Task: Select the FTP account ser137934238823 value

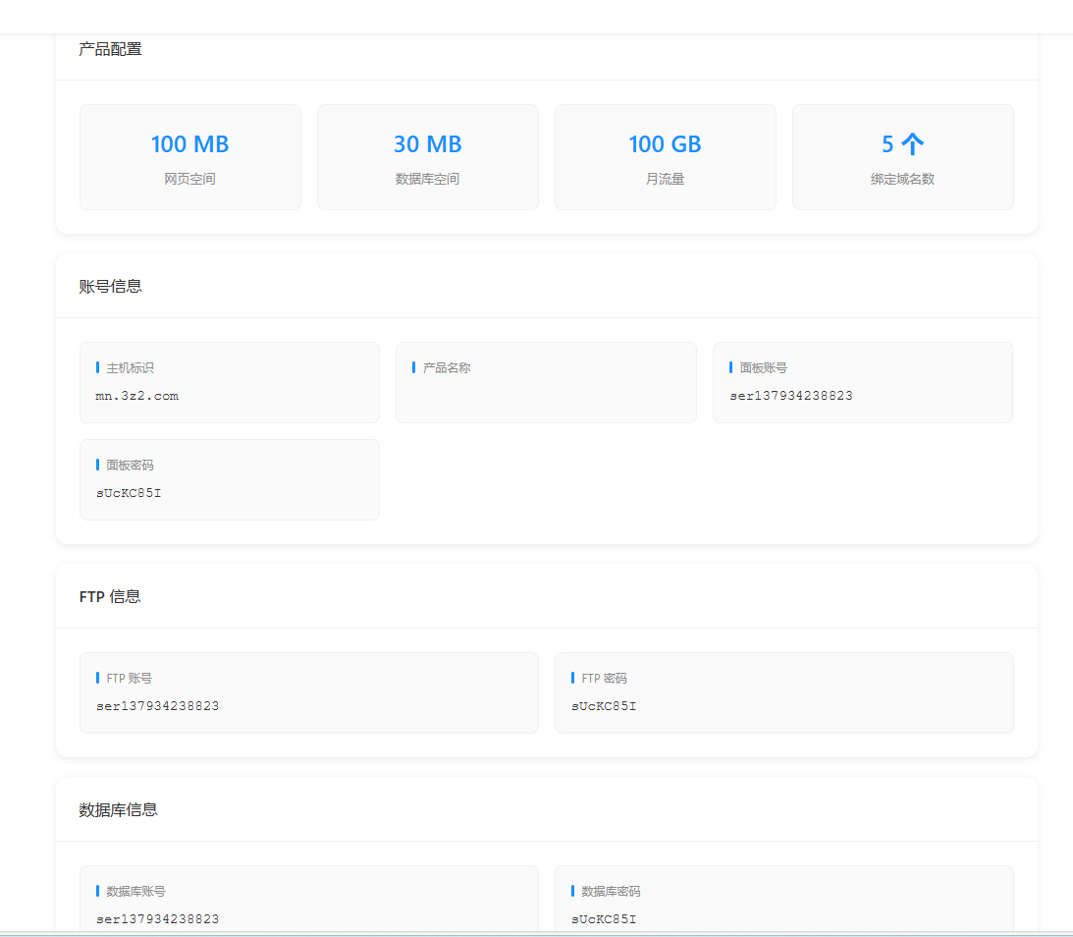Action: click(156, 705)
